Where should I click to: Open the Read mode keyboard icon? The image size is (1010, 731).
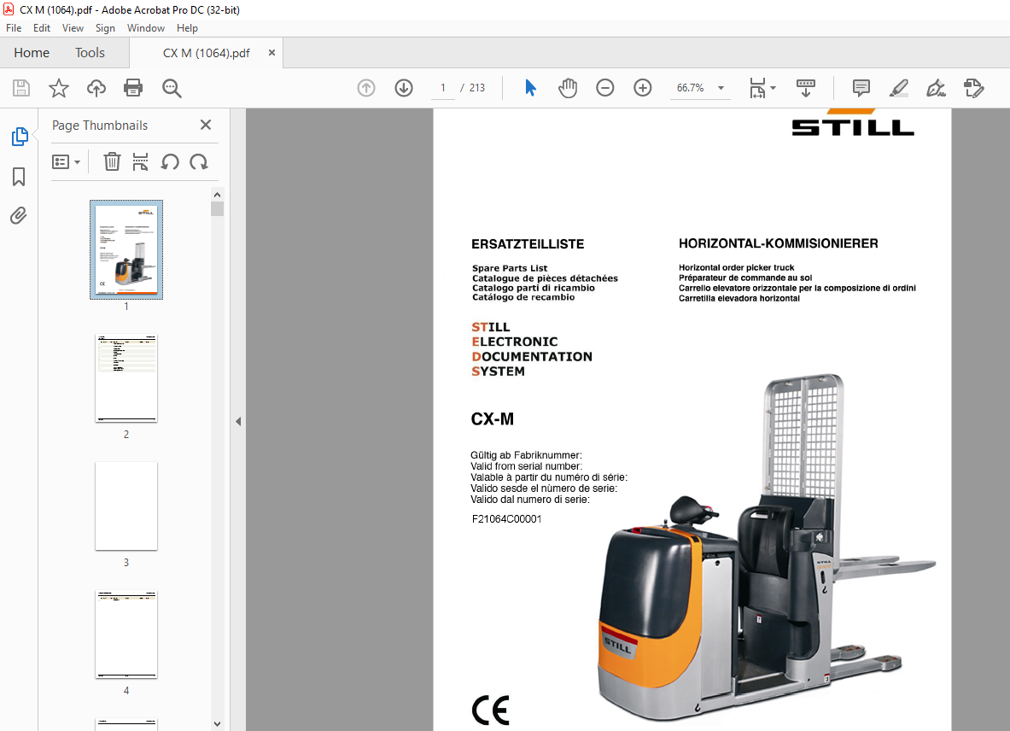click(806, 88)
